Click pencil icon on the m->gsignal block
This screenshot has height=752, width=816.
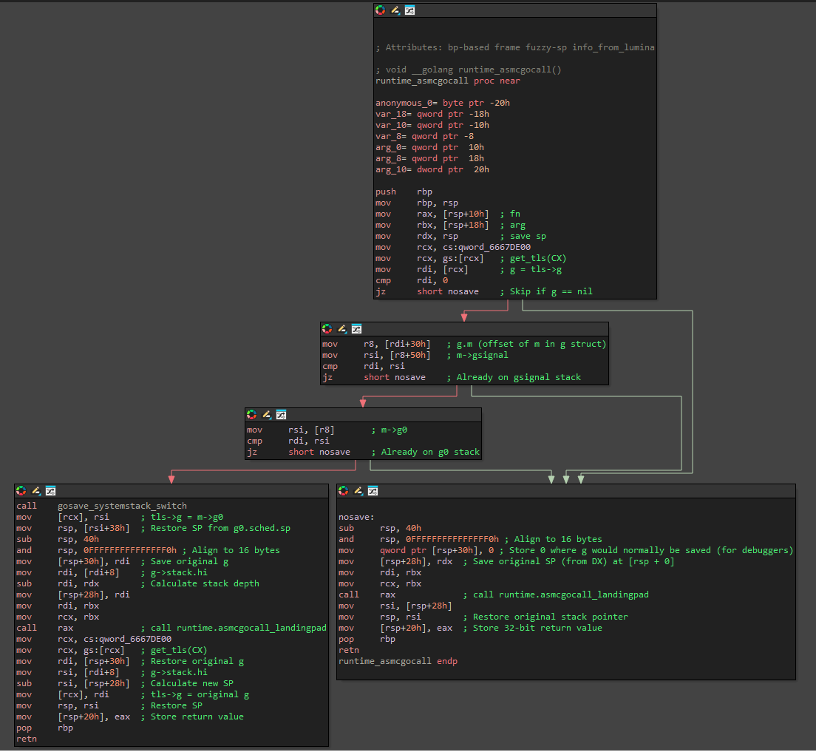[x=341, y=329]
